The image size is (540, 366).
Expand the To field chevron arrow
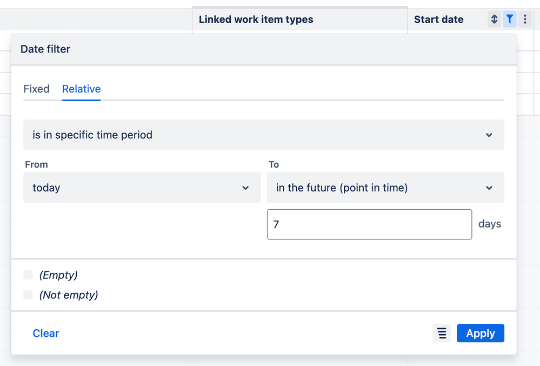click(x=489, y=188)
